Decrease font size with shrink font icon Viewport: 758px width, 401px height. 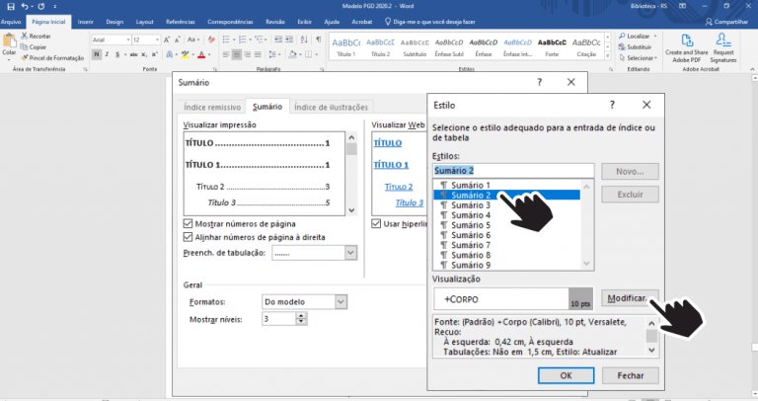[x=178, y=40]
